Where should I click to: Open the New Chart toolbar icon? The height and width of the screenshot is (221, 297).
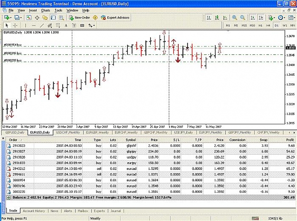(x=8, y=18)
